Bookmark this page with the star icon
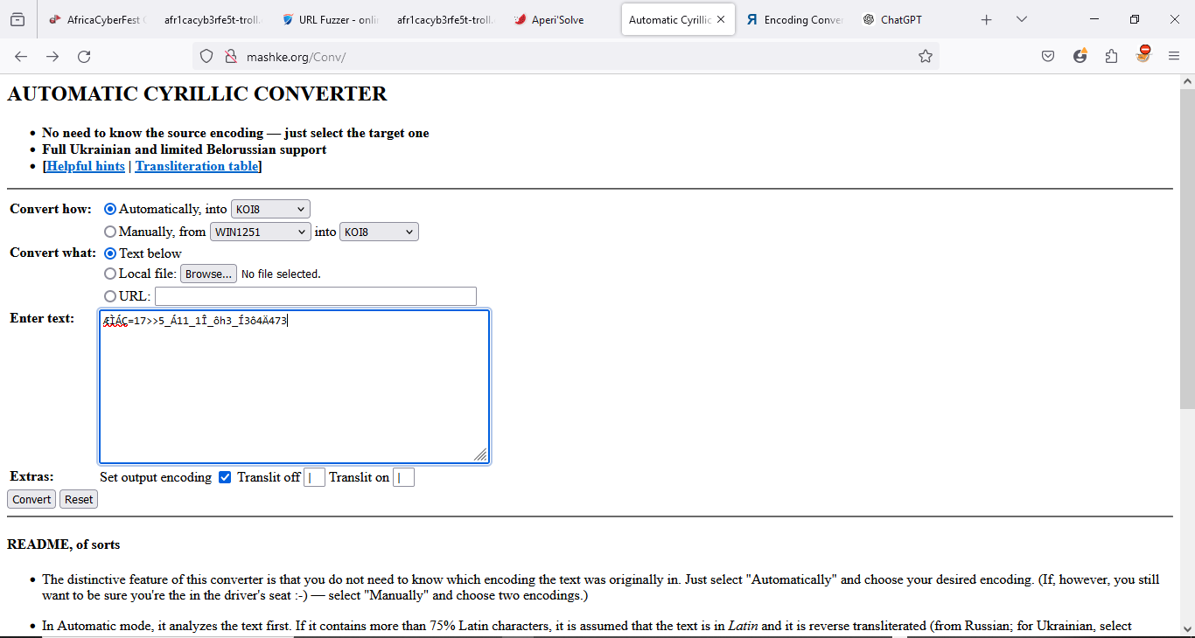The width and height of the screenshot is (1195, 638). [925, 57]
